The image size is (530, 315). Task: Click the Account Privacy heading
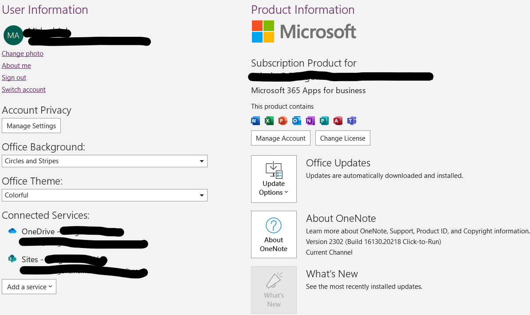point(36,110)
